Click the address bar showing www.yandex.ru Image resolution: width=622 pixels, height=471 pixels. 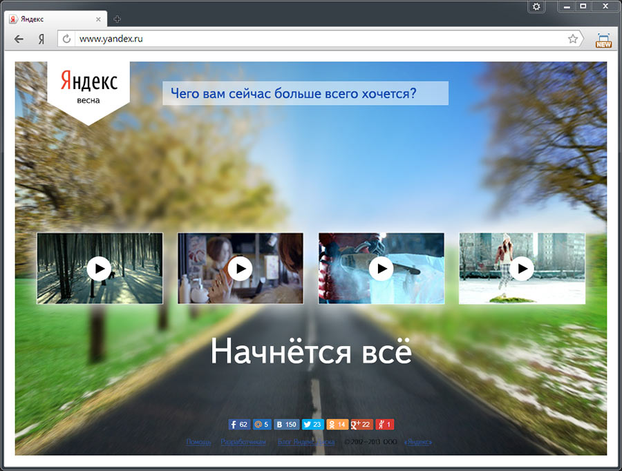(x=318, y=39)
